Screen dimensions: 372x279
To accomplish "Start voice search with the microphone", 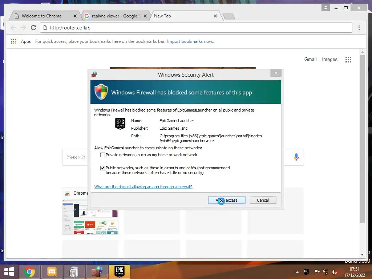I will click(296, 157).
